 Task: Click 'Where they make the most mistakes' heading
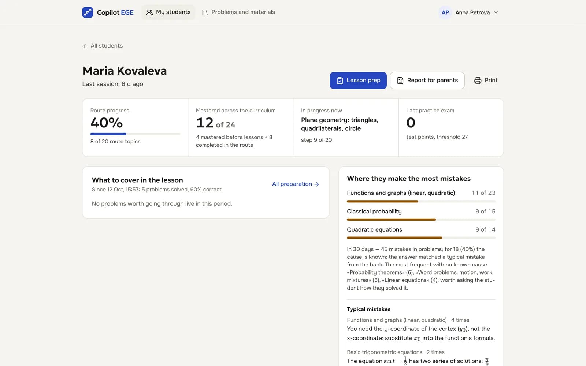click(x=409, y=179)
